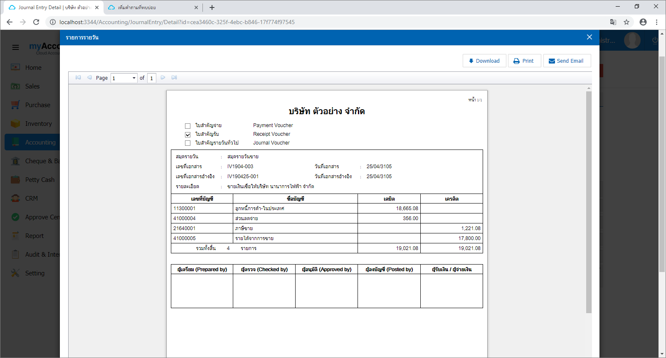Click the report viewer vertical scrollbar
Image resolution: width=666 pixels, height=358 pixels.
pos(589,201)
